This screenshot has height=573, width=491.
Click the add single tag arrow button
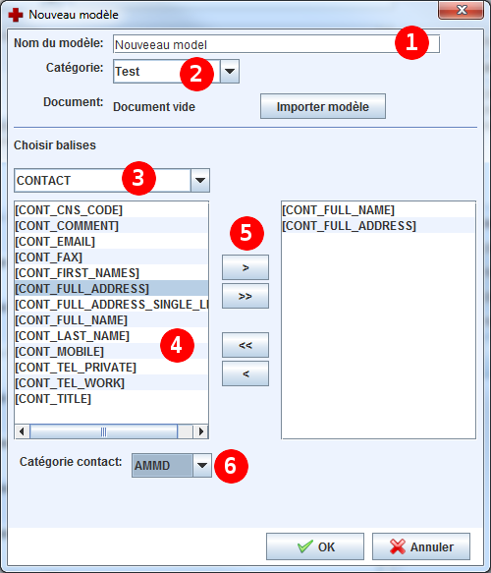(x=245, y=267)
